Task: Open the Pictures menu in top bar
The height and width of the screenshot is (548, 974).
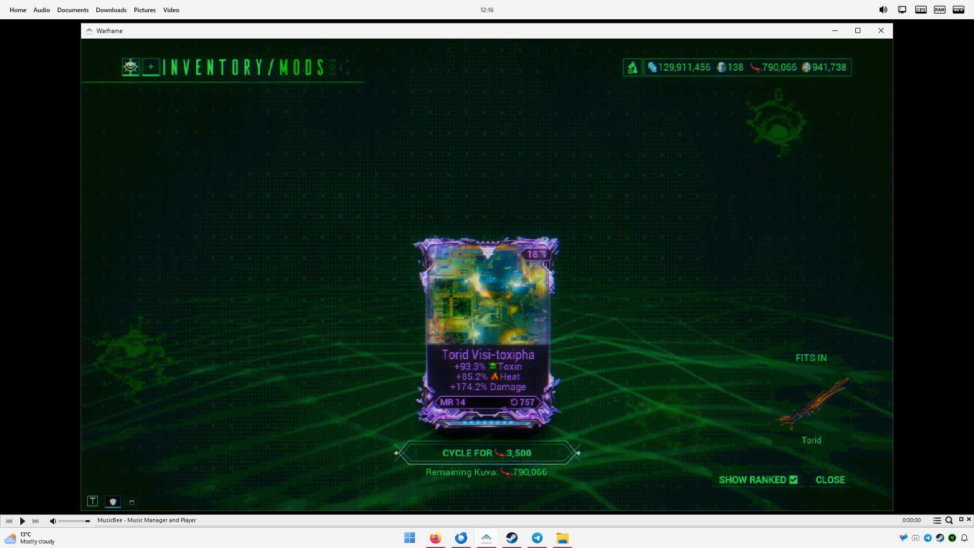Action: (145, 10)
